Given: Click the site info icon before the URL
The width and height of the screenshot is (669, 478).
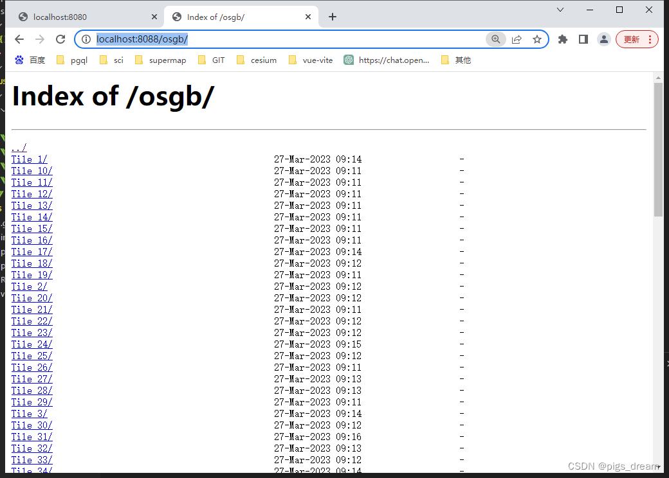Looking at the screenshot, I should 86,39.
